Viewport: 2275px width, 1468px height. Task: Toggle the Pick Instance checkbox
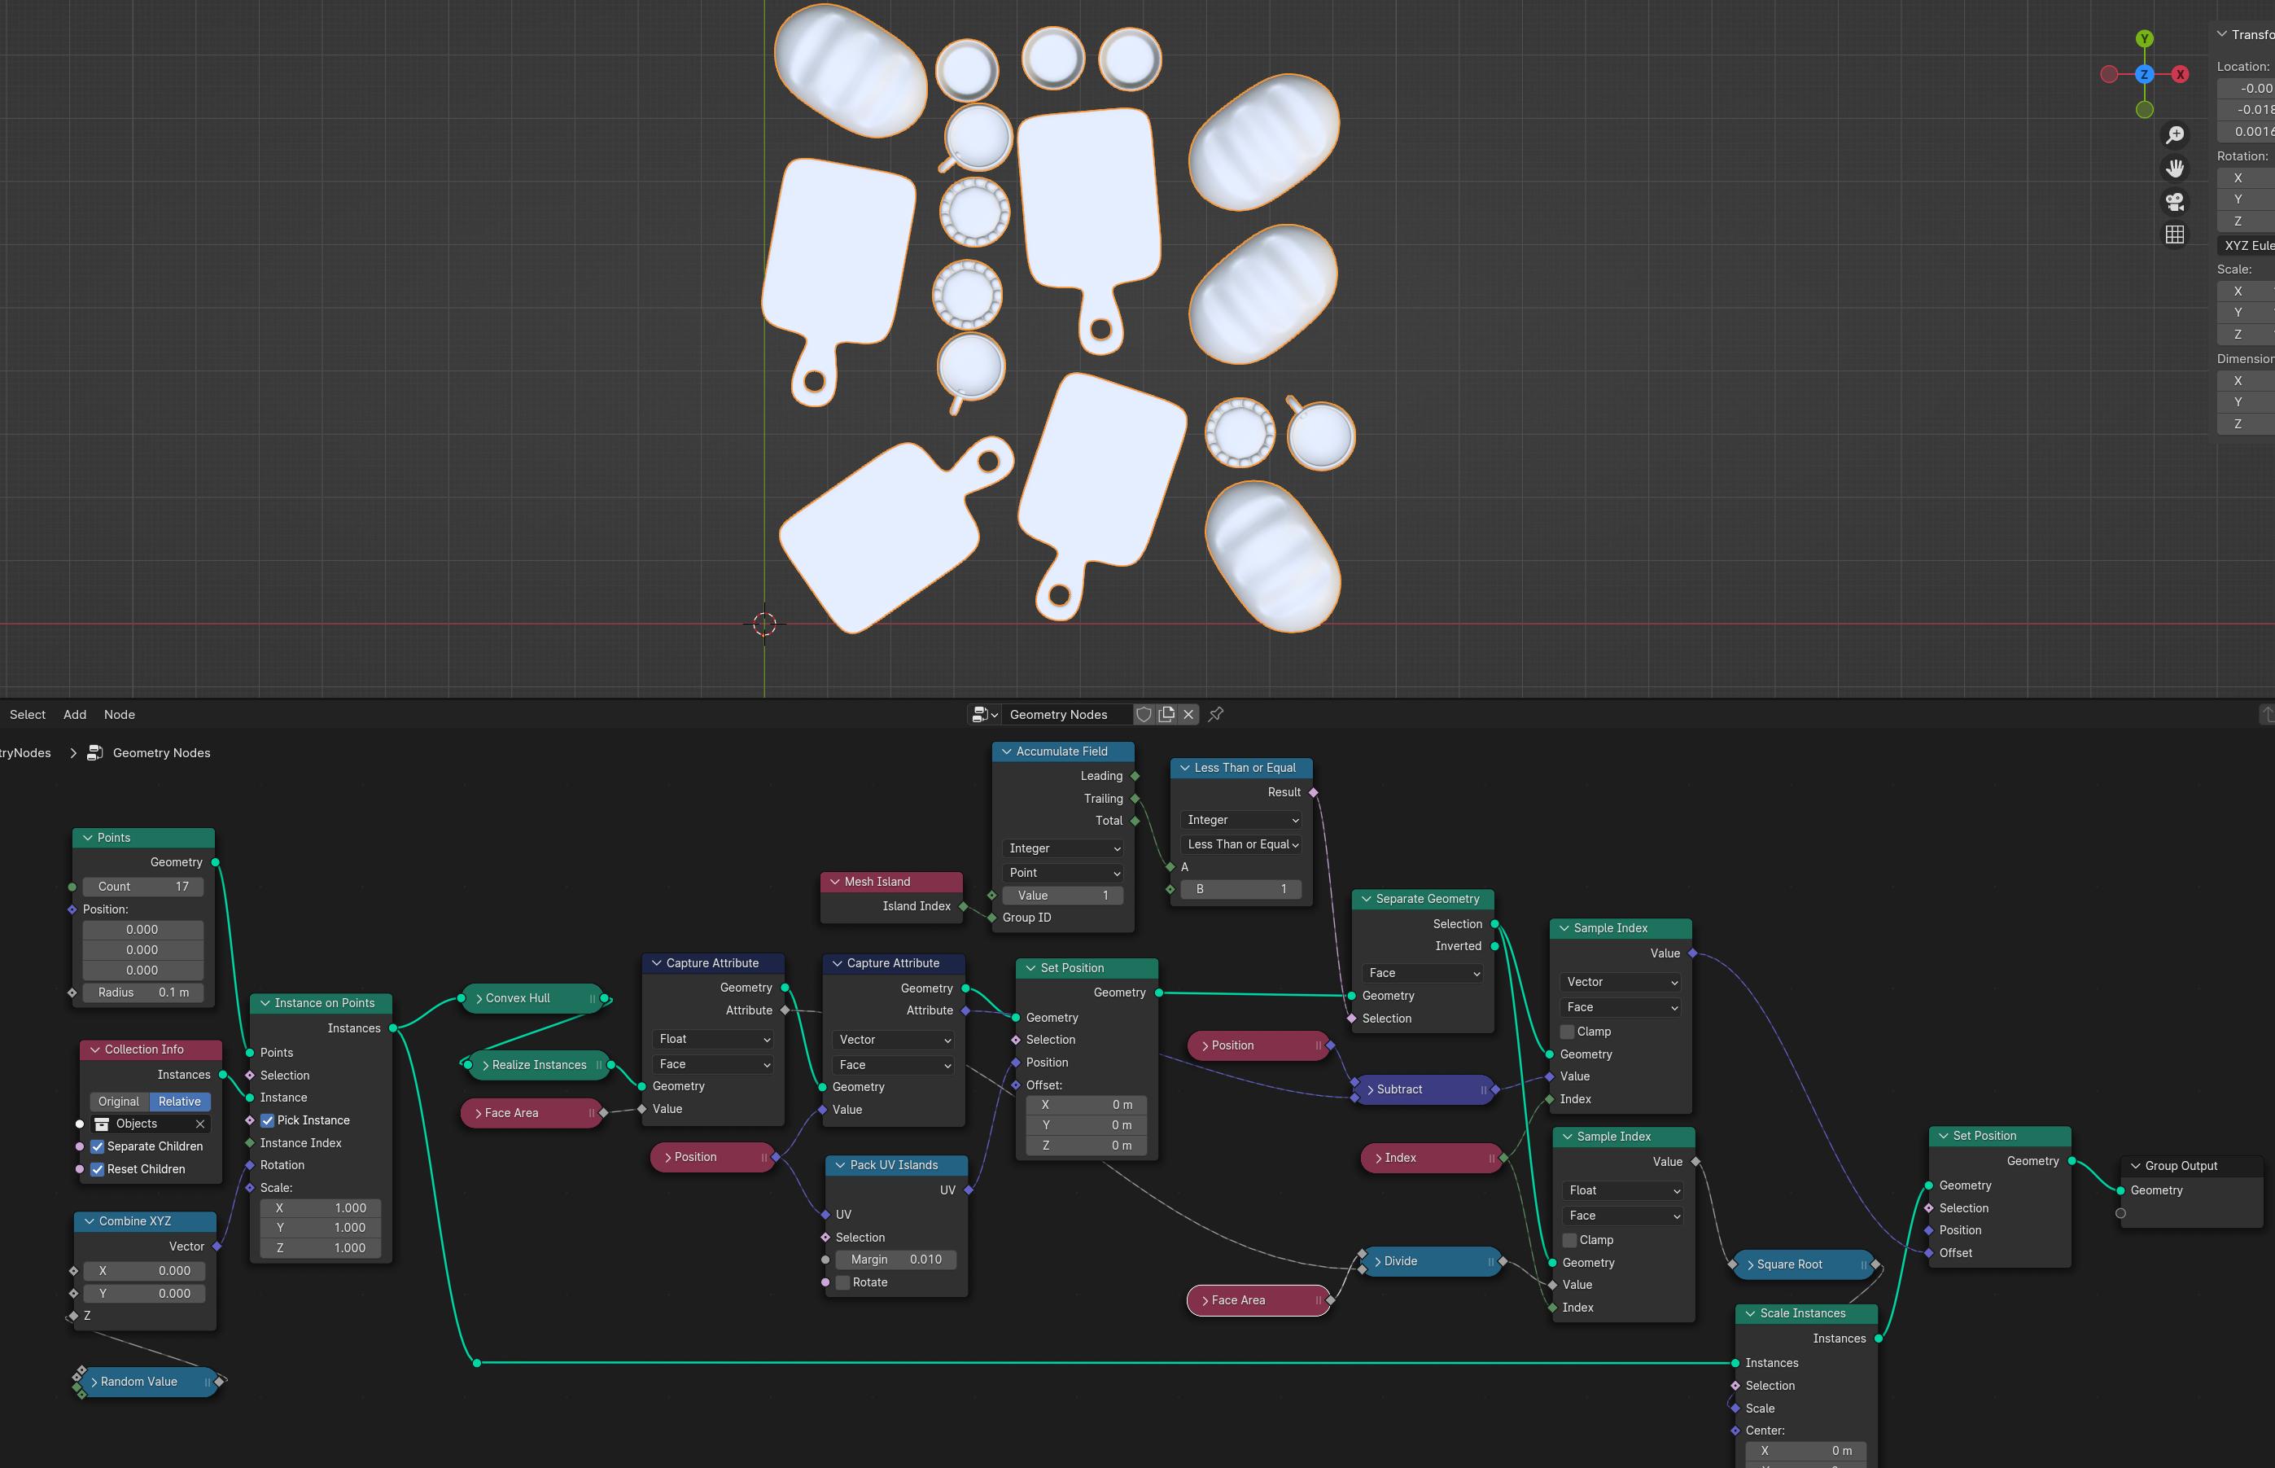tap(268, 1120)
